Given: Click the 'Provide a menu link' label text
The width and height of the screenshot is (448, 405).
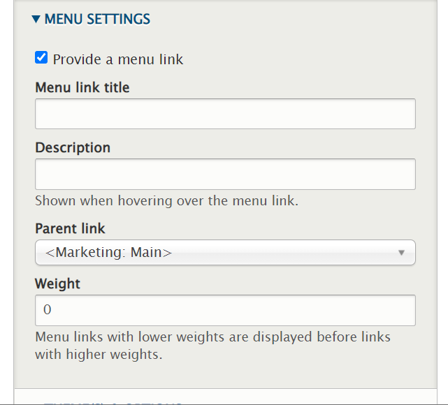Looking at the screenshot, I should (118, 59).
